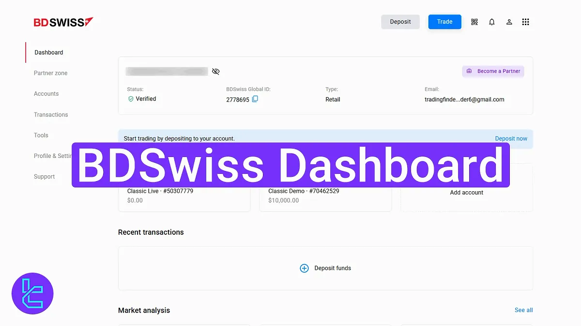Screen dimensions: 581x326
Task: Select the Classic Demo account card
Action: coord(325,195)
